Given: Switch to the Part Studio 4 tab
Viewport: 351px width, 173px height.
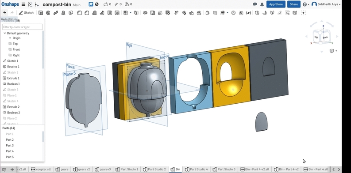Looking at the screenshot, I should tap(197, 169).
